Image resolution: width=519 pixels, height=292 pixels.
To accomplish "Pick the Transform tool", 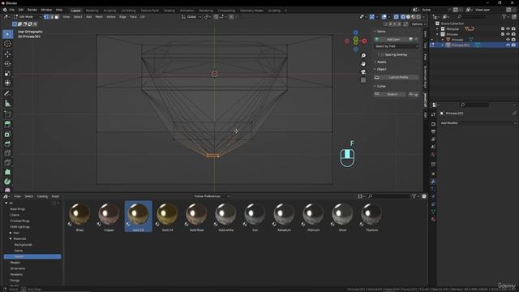I will tap(7, 83).
